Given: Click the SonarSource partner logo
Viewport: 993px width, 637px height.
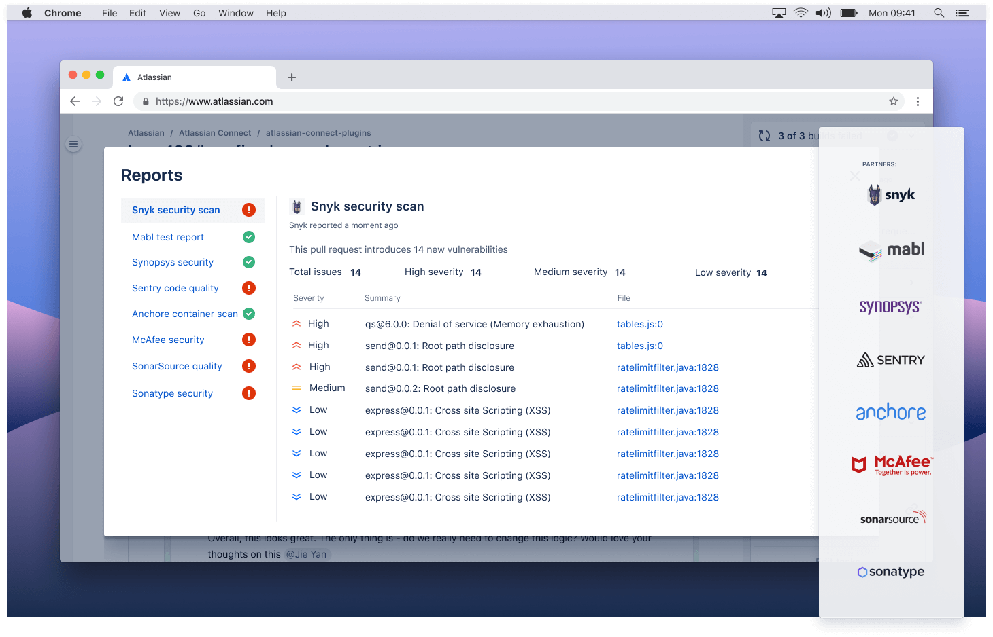Looking at the screenshot, I should [892, 517].
